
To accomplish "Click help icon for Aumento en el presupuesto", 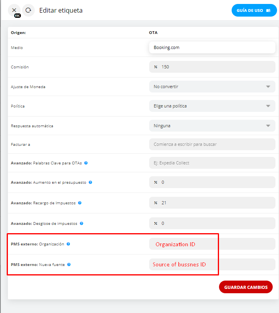I will click(x=90, y=182).
